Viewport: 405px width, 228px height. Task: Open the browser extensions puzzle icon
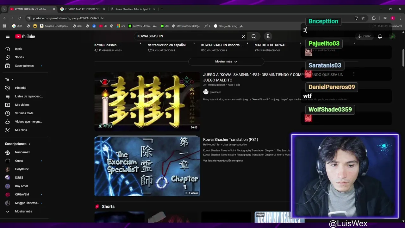pyautogui.click(x=374, y=18)
